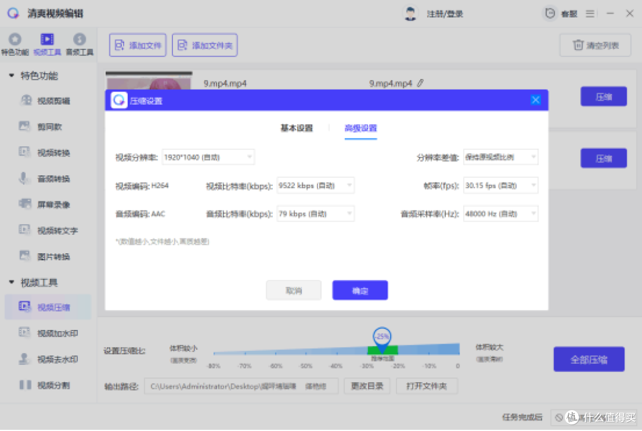Open 视频分割 in the sidebar
Image resolution: width=642 pixels, height=431 pixels.
pyautogui.click(x=45, y=385)
